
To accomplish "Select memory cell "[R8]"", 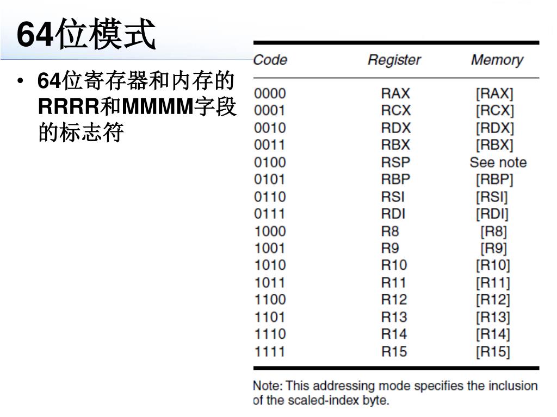I will click(494, 231).
